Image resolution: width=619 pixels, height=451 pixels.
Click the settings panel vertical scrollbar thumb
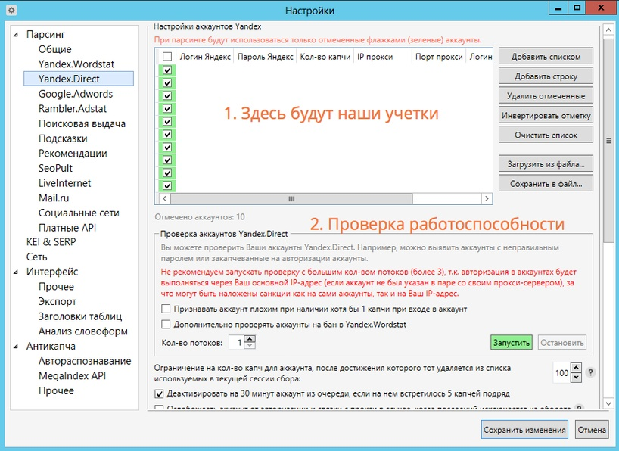[x=608, y=141]
